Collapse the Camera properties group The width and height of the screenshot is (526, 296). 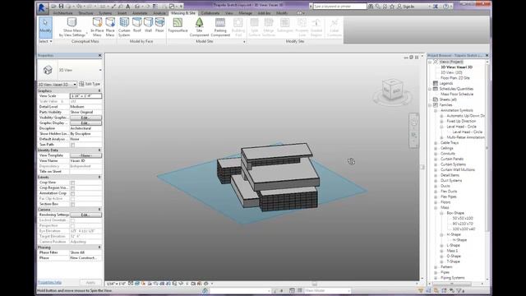point(99,210)
